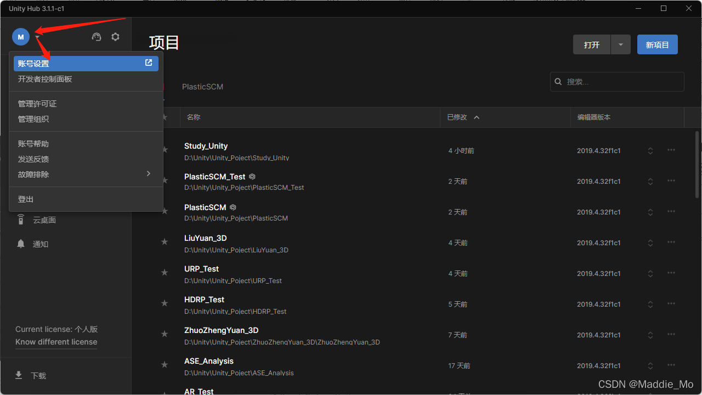Open editor version selector for ASE_Analysis
Screen dimensions: 702x395
(650, 366)
